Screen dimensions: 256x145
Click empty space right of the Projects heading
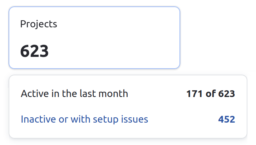[118, 24]
